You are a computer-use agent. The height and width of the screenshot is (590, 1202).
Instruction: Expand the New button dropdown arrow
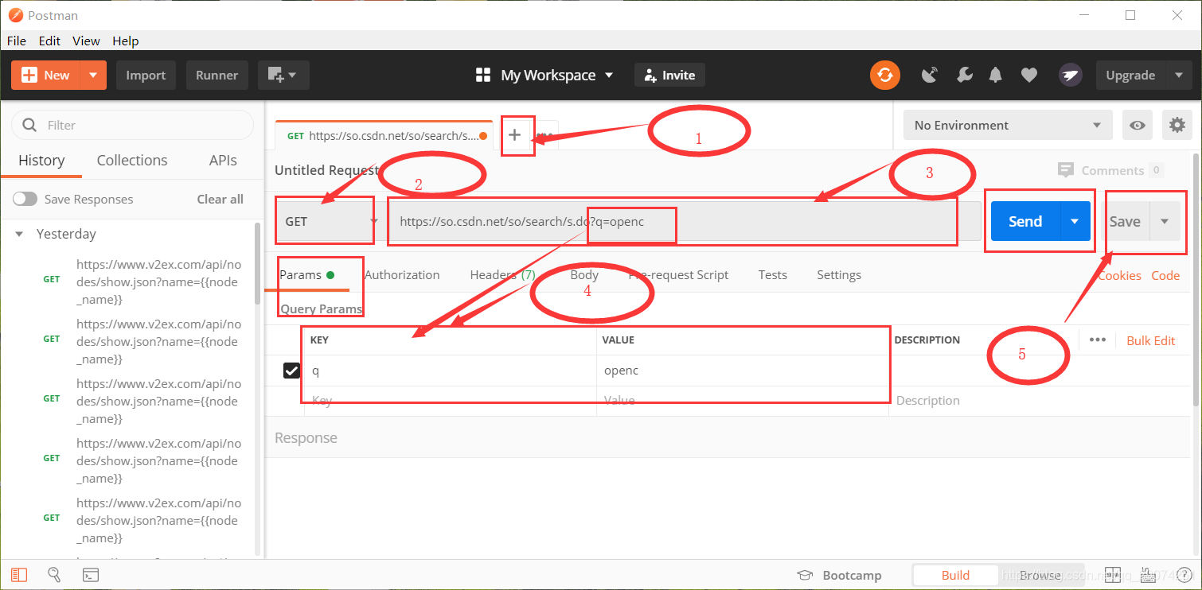(x=93, y=76)
